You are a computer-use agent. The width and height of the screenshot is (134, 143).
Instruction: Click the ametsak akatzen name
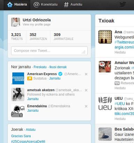click(41, 90)
